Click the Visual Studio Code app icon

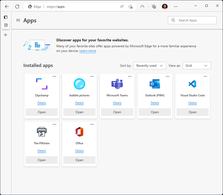pos(192,84)
